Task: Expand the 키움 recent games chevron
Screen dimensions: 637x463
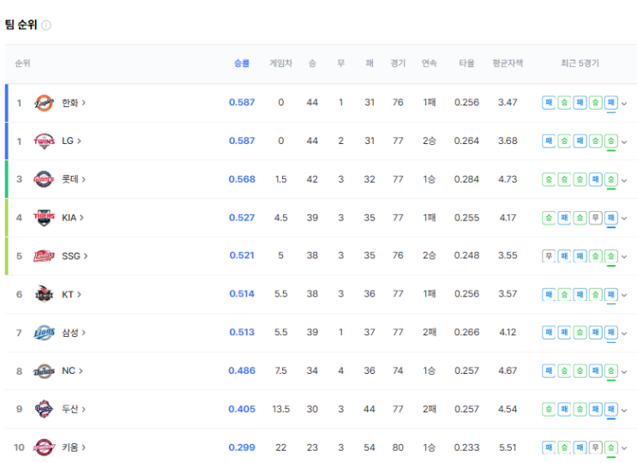Action: (x=624, y=448)
